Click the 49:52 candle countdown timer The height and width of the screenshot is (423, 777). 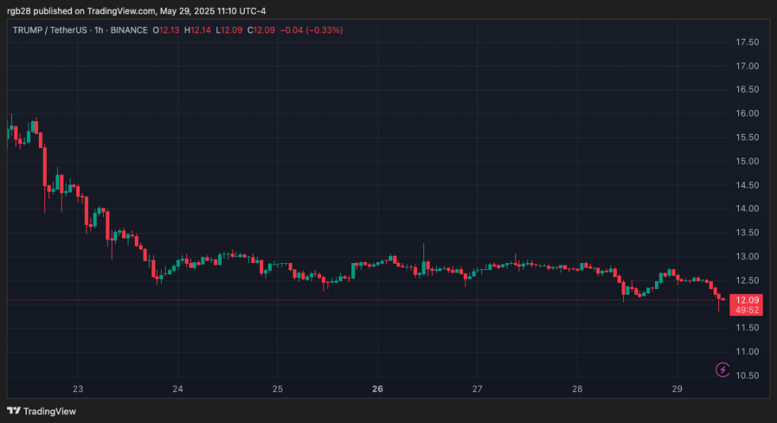(x=748, y=310)
